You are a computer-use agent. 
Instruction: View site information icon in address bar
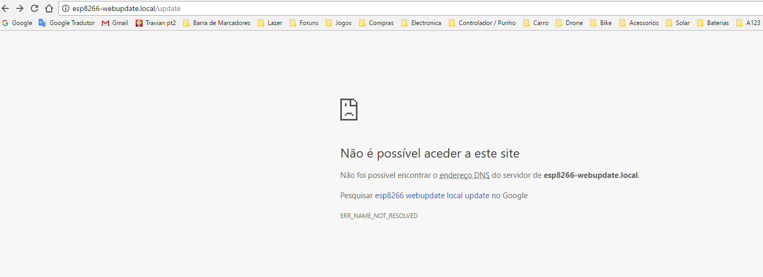tap(66, 8)
